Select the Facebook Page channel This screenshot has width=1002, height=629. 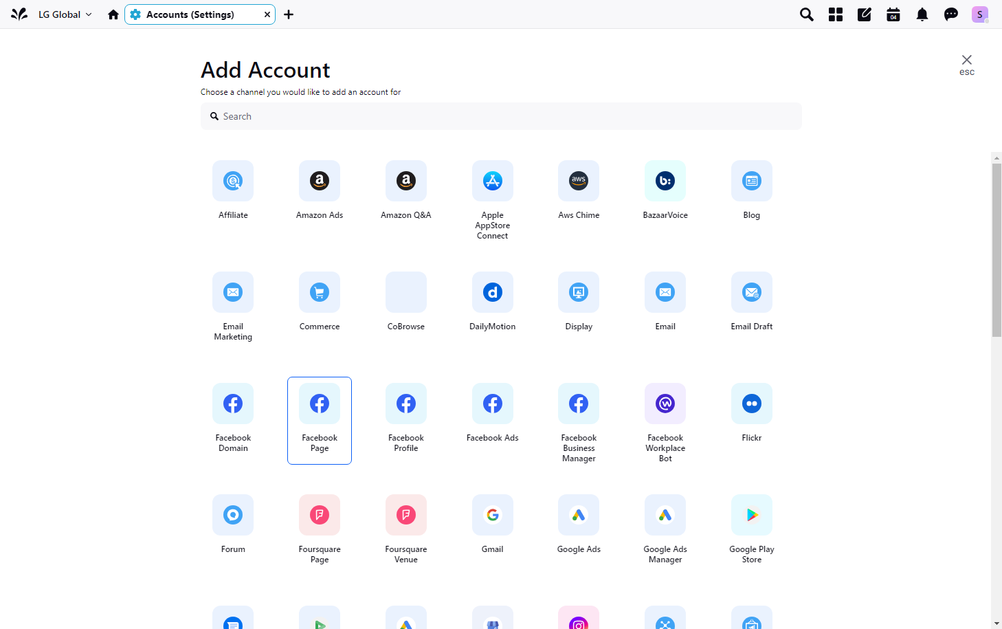[x=320, y=404]
